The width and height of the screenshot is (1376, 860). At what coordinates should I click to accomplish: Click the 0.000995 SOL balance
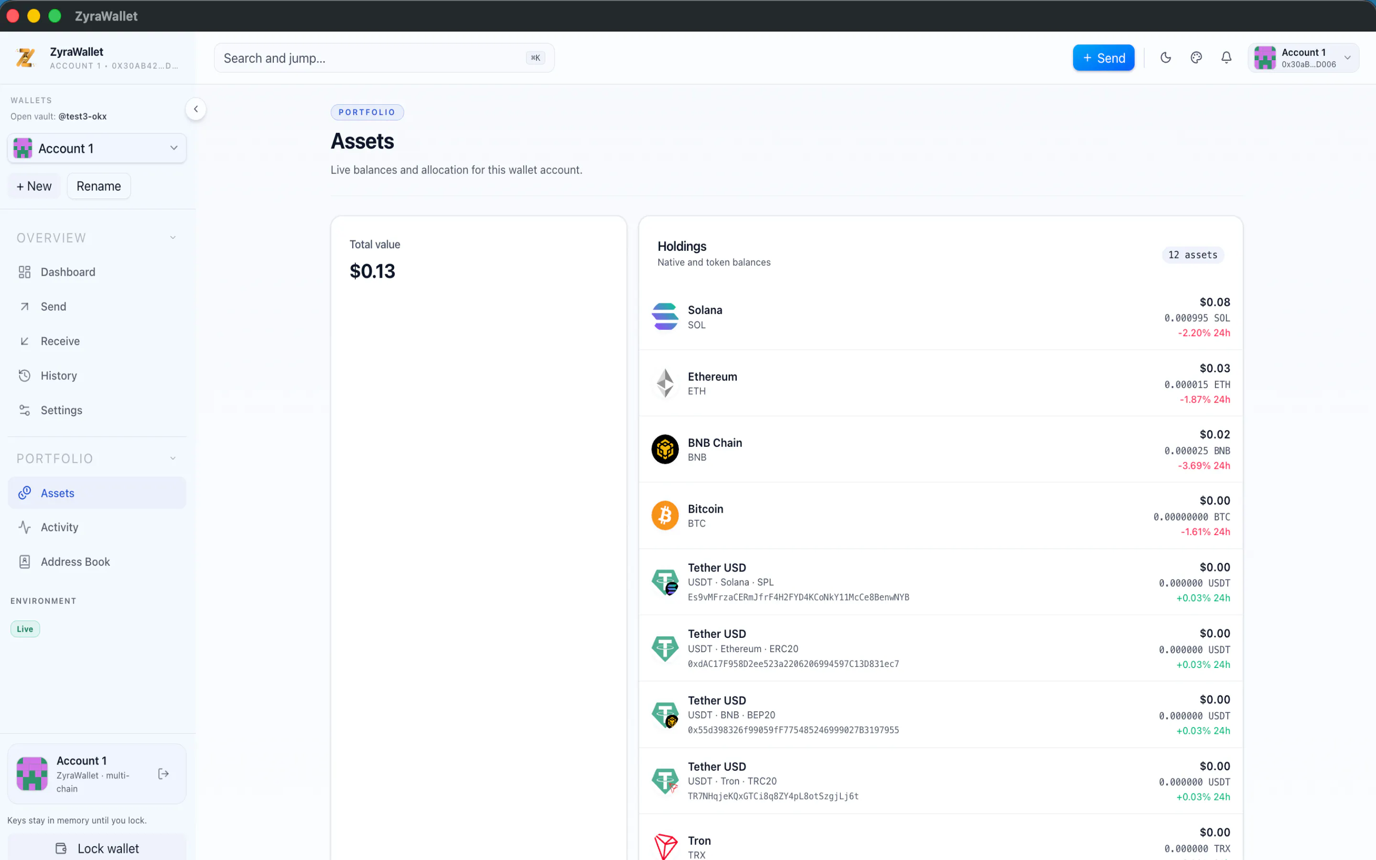1197,318
